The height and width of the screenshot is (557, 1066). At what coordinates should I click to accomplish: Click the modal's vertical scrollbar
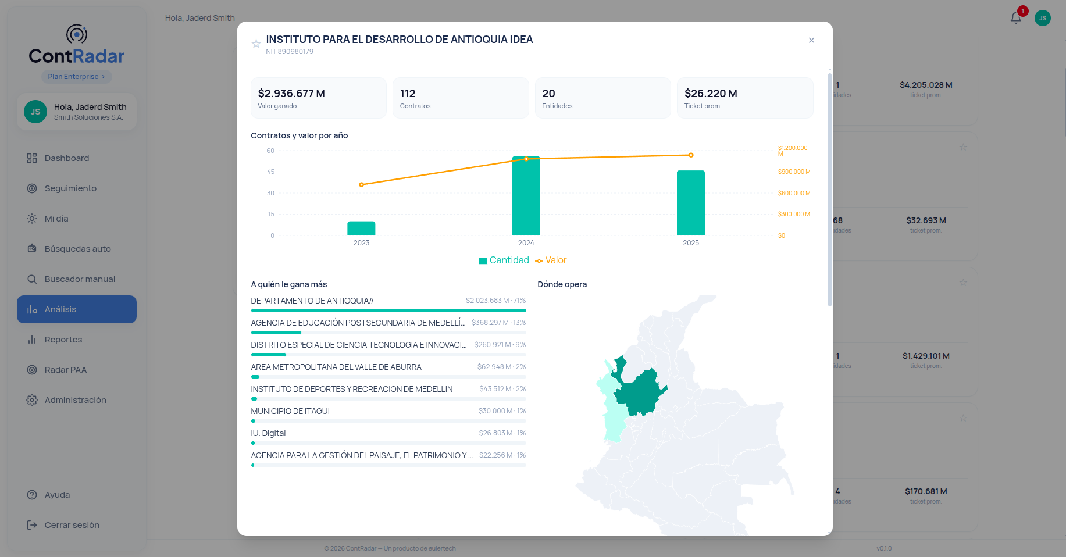(830, 190)
